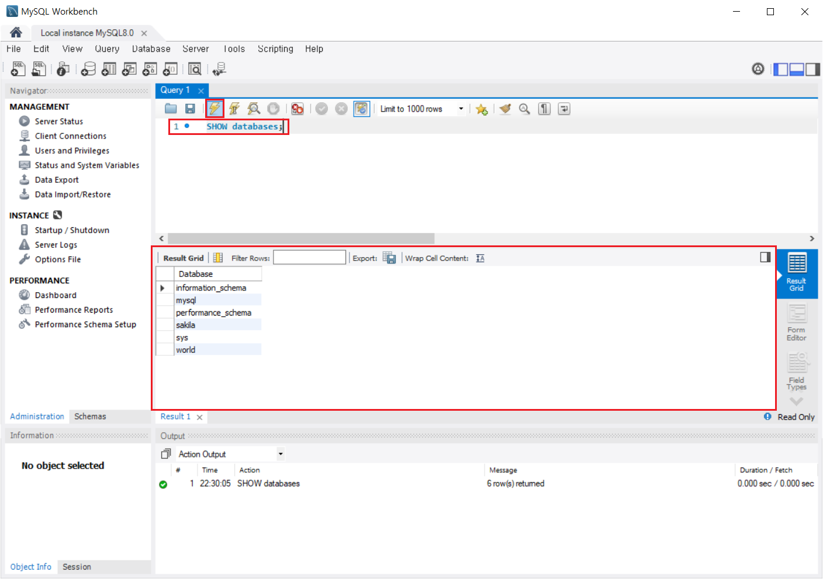Open the Query menu
This screenshot has width=823, height=579.
107,49
